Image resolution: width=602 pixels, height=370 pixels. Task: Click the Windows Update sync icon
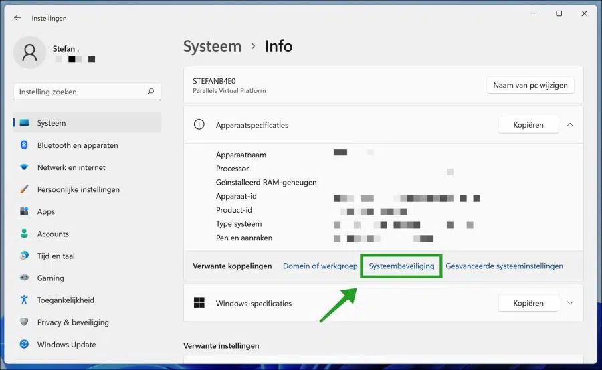[x=24, y=344]
